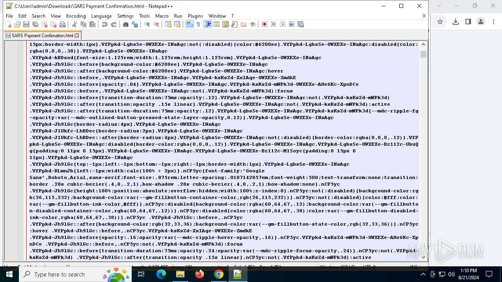Image resolution: width=502 pixels, height=282 pixels.
Task: Open the Settings menu
Action: click(125, 16)
